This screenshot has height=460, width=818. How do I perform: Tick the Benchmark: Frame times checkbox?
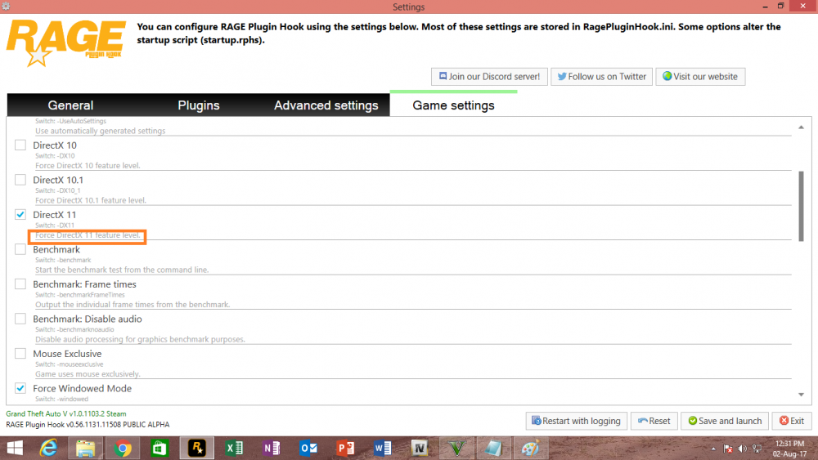coord(20,284)
